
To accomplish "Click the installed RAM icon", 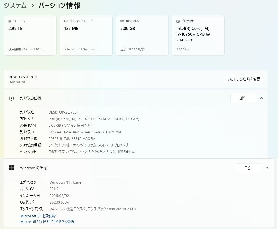I will pos(122,21).
